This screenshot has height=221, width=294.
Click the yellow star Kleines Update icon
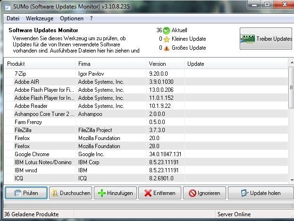pos(166,39)
